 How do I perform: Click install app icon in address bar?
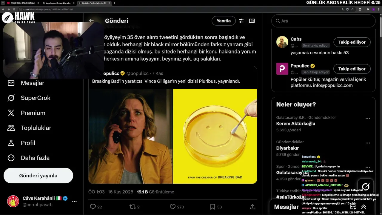348,9
